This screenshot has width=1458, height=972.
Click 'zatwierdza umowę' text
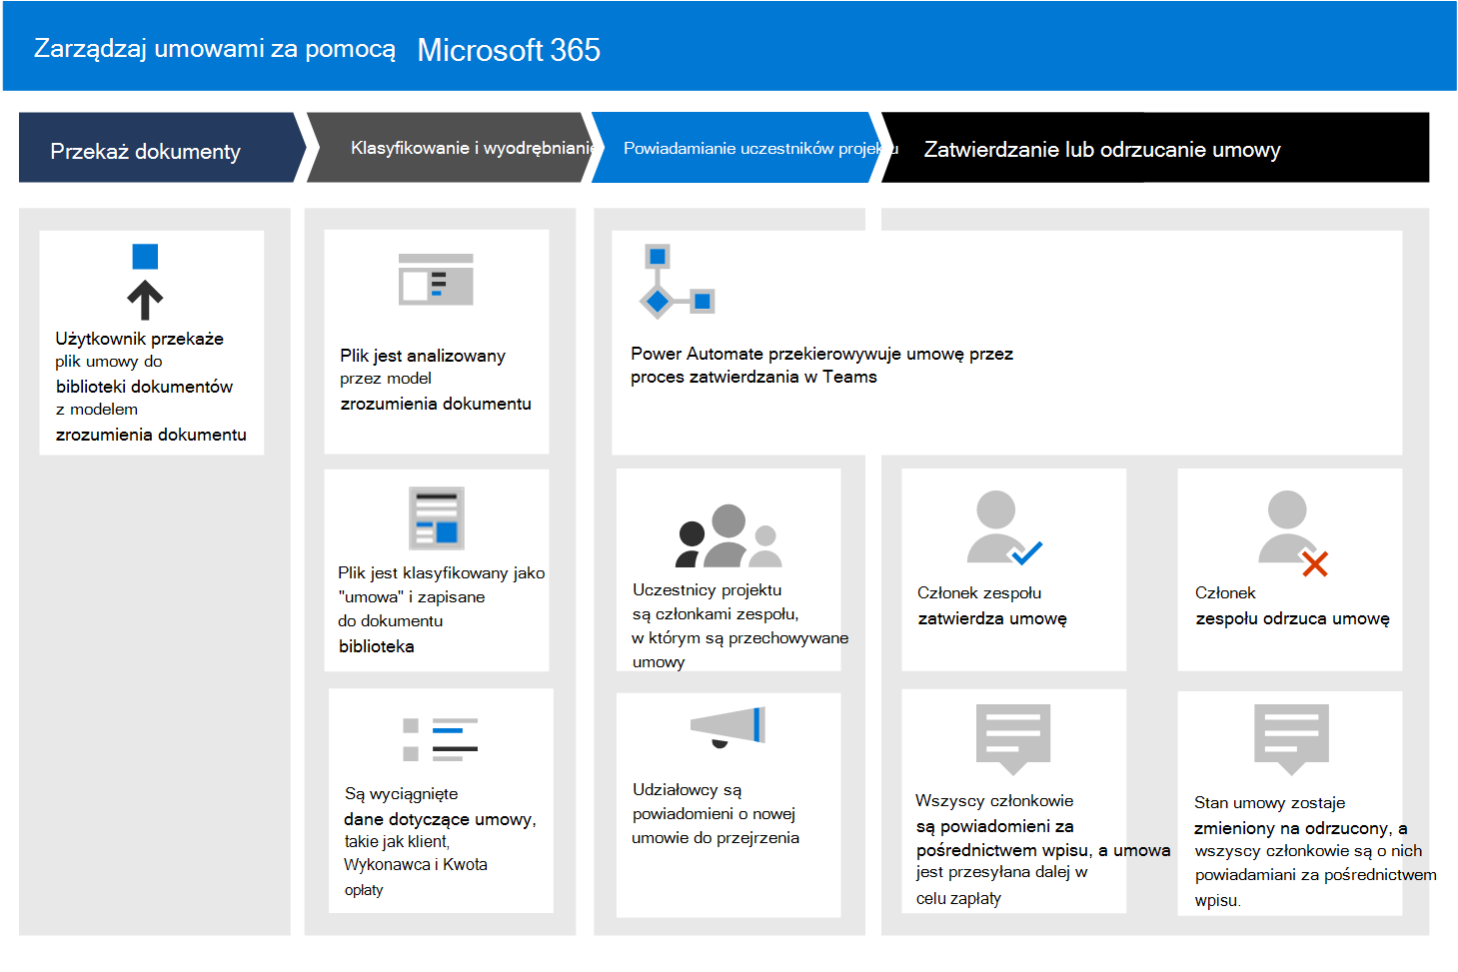point(992,618)
